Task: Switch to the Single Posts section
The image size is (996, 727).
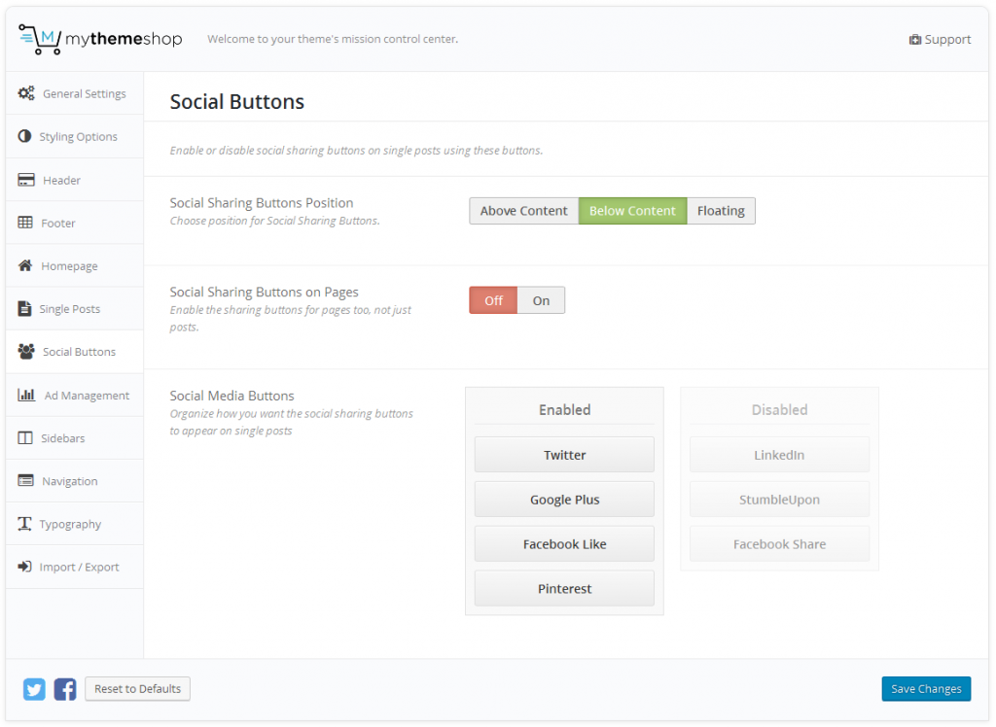Action: pos(72,308)
